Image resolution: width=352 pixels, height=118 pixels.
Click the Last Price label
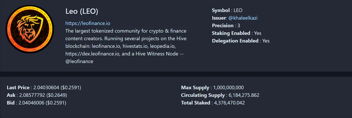pyautogui.click(x=18, y=87)
